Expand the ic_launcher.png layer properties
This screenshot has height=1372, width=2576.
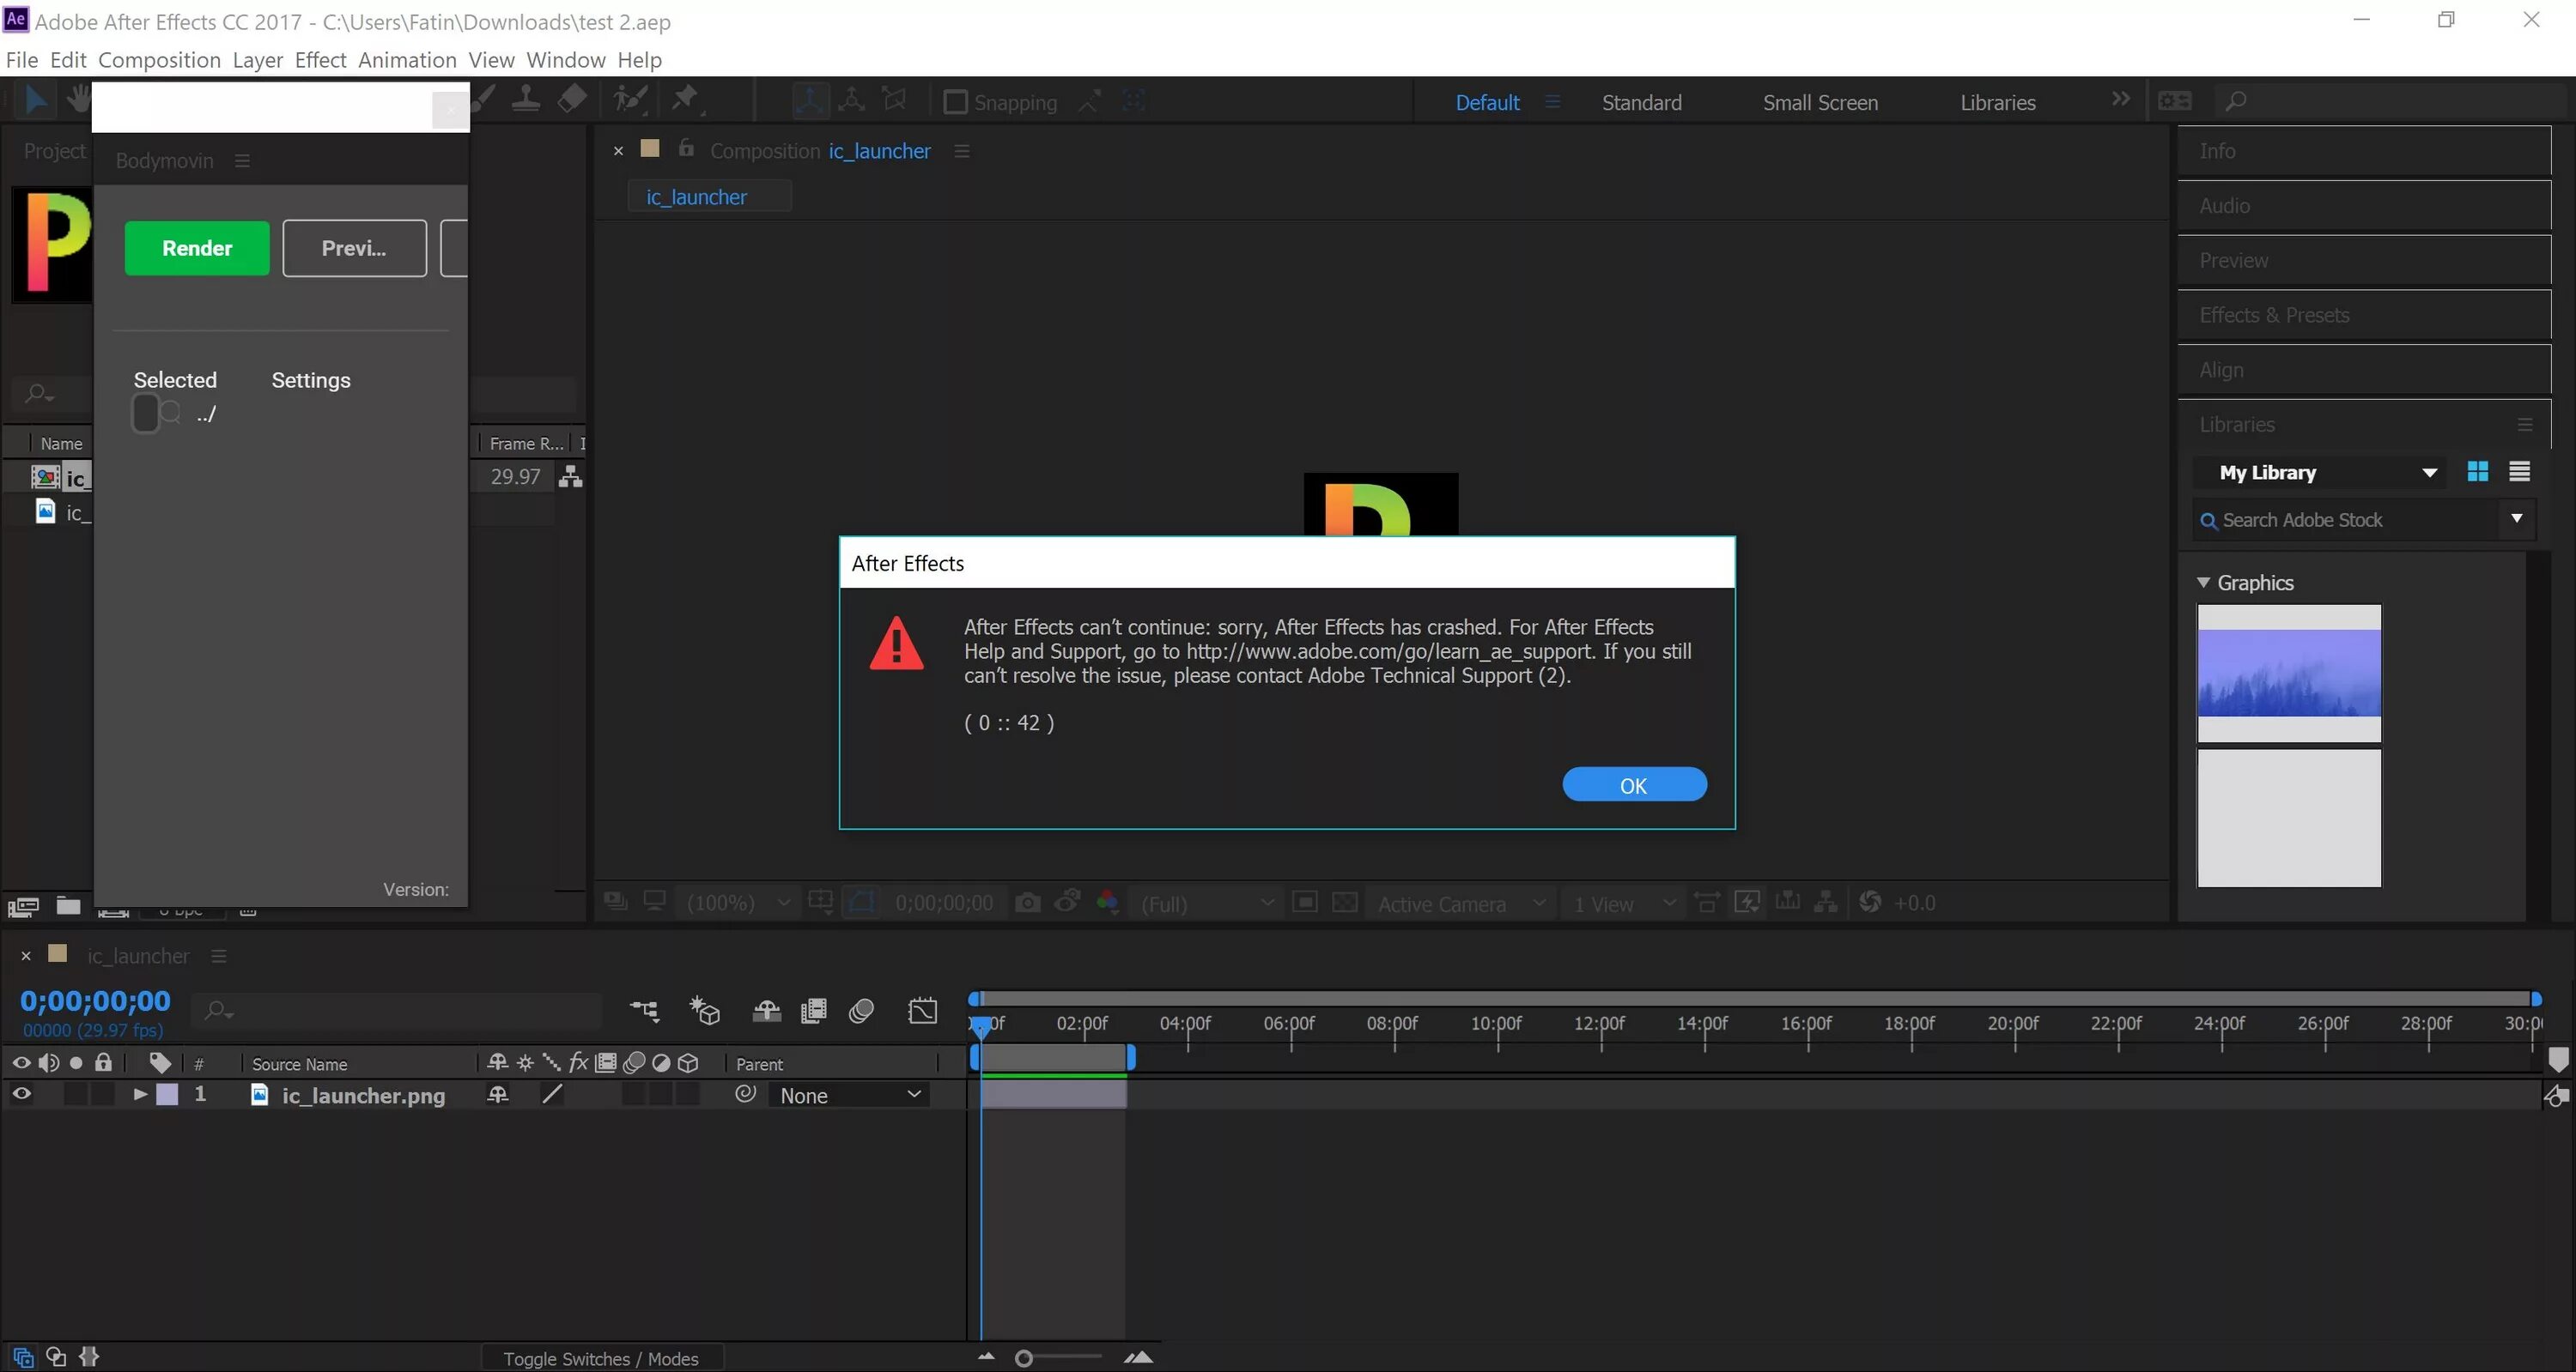coord(140,1094)
